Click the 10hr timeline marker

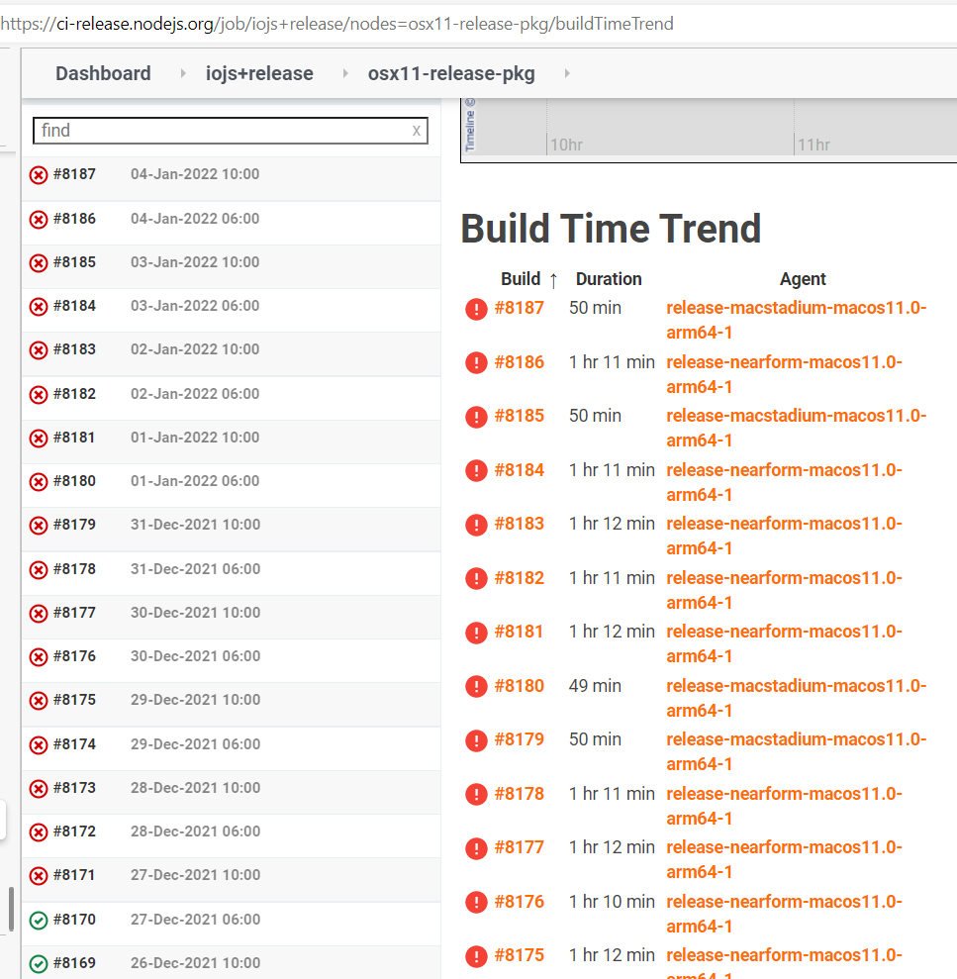566,145
